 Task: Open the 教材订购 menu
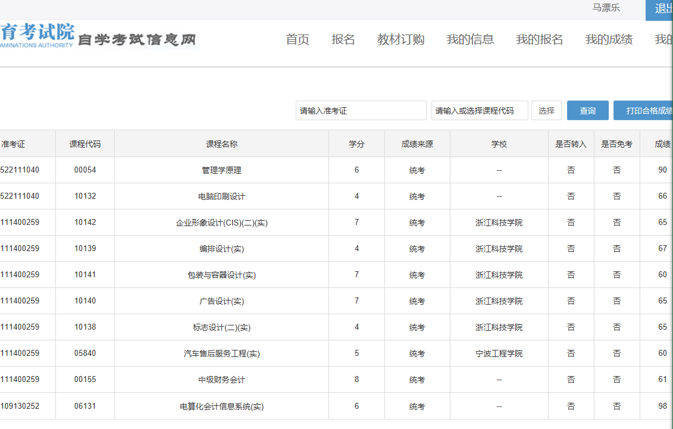(400, 39)
